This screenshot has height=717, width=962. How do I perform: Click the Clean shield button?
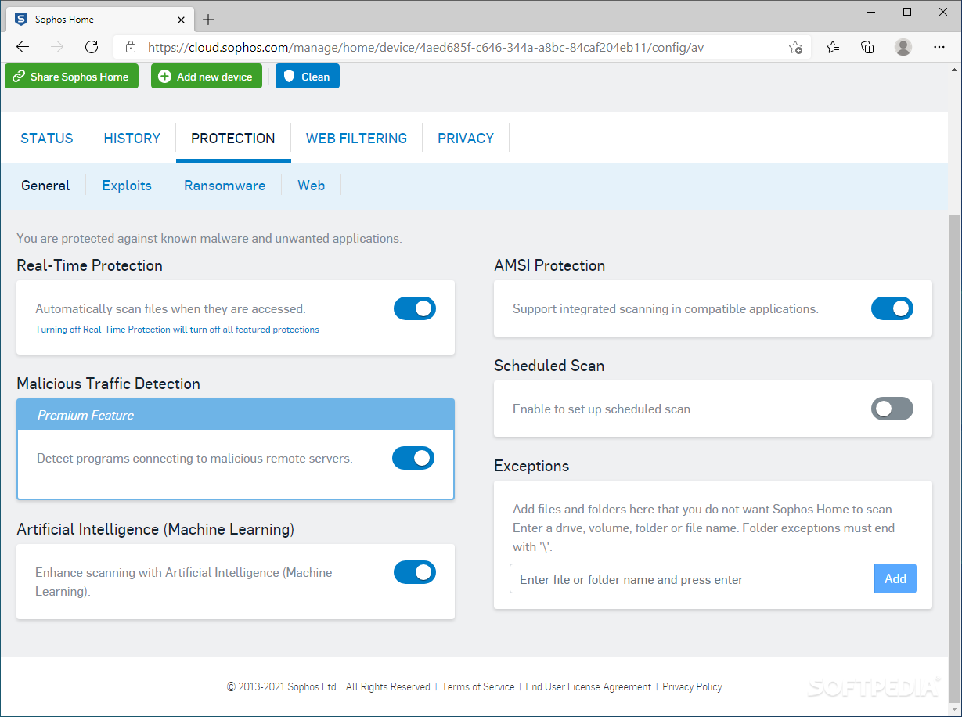[x=308, y=77]
